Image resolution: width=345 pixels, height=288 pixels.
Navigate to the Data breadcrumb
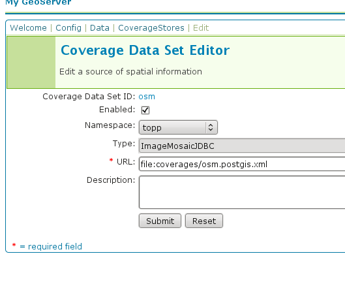pos(100,28)
